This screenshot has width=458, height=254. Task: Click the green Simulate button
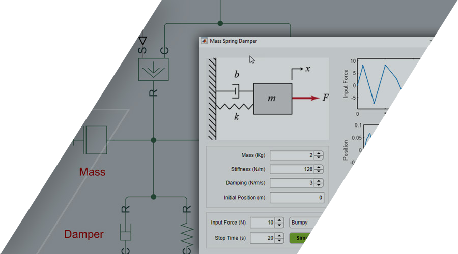click(x=298, y=238)
